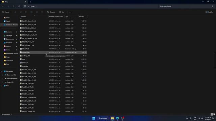Switch to details list view in status bar
This screenshot has width=216, height=121.
212,114
